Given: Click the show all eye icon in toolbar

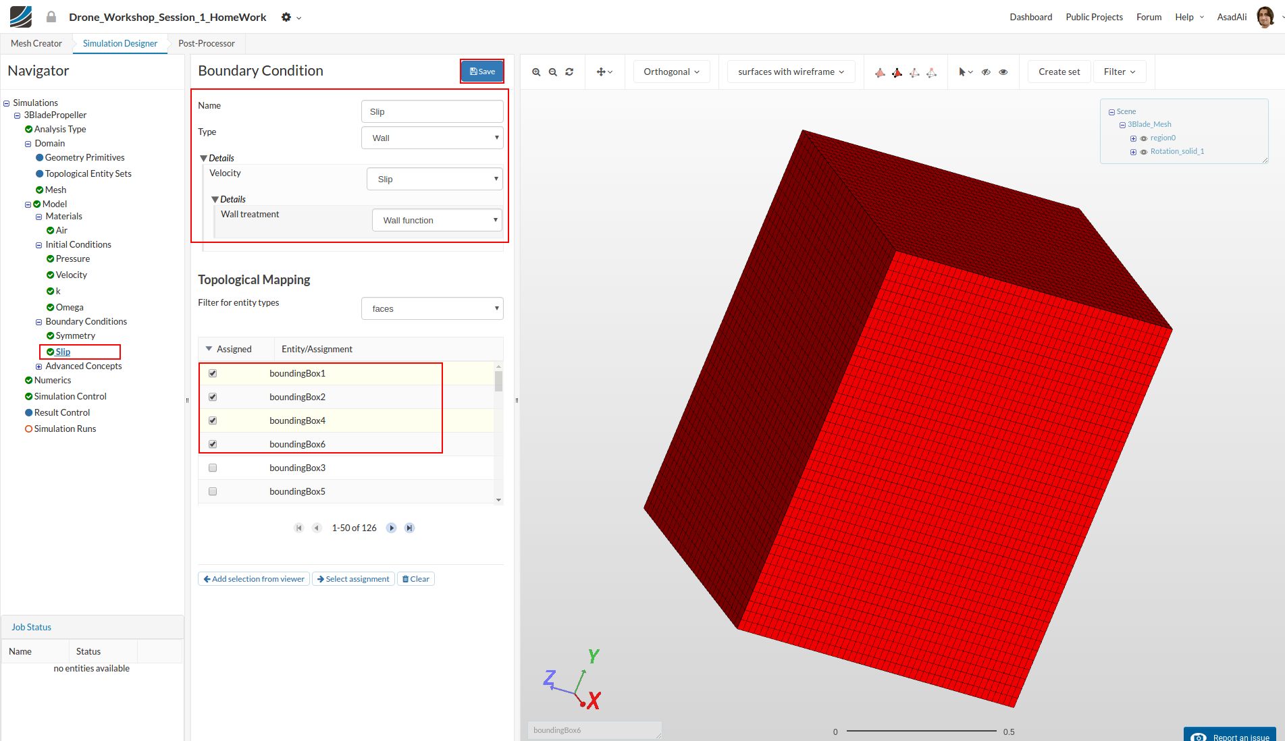Looking at the screenshot, I should [x=1003, y=72].
